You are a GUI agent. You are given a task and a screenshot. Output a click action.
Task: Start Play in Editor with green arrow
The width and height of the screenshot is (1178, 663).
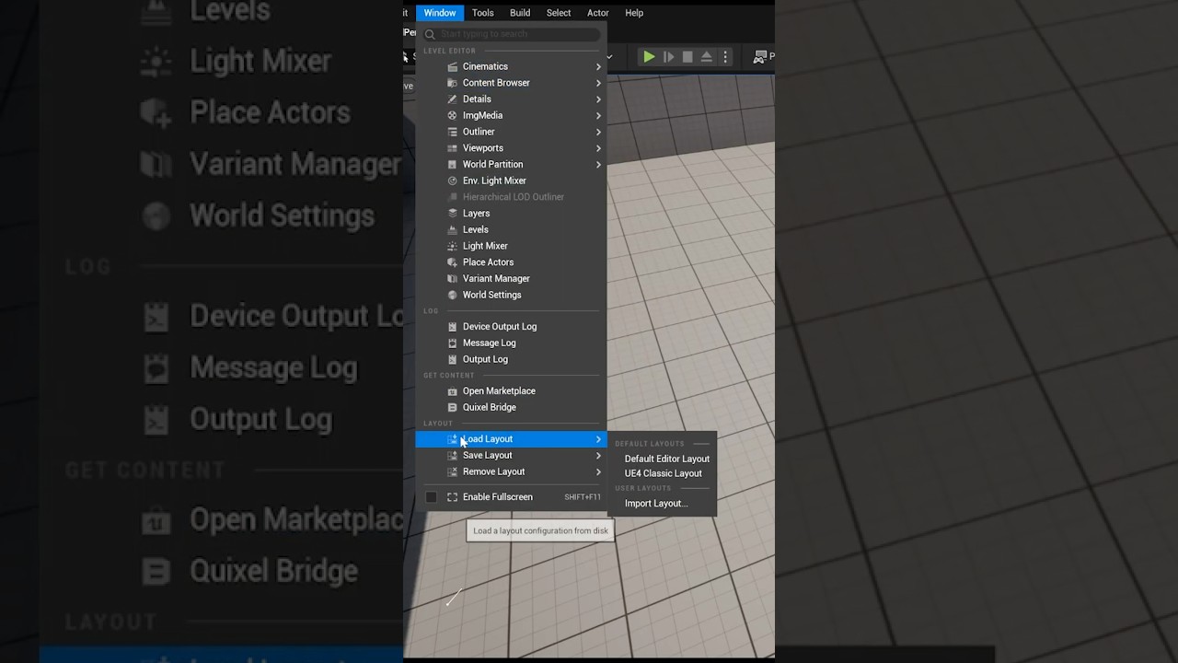tap(649, 56)
